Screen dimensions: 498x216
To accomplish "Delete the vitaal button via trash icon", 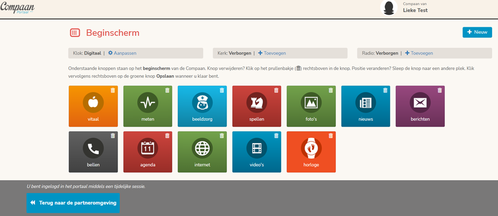I will click(113, 90).
